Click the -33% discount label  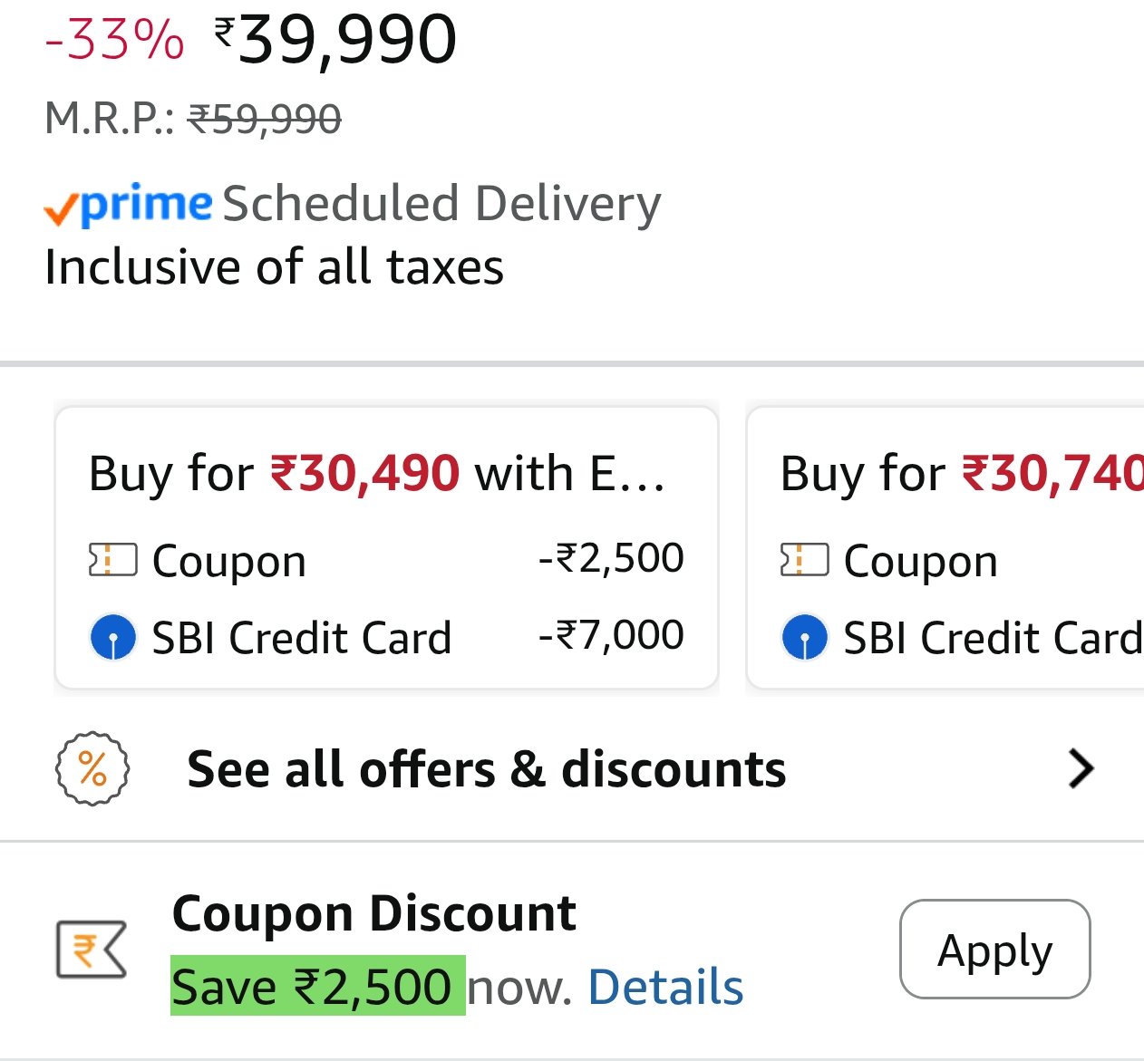coord(114,40)
